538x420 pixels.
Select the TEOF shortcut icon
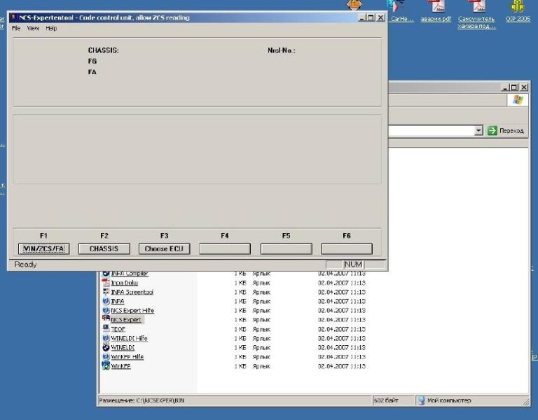pyautogui.click(x=106, y=328)
